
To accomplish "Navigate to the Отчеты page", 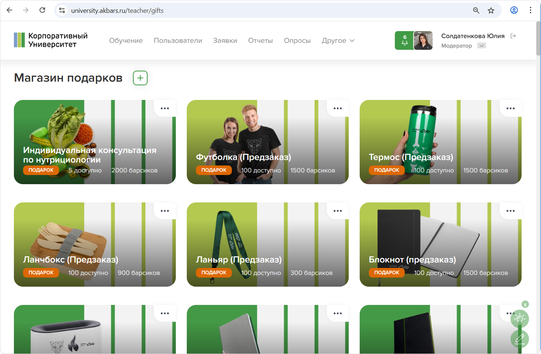I will click(260, 41).
